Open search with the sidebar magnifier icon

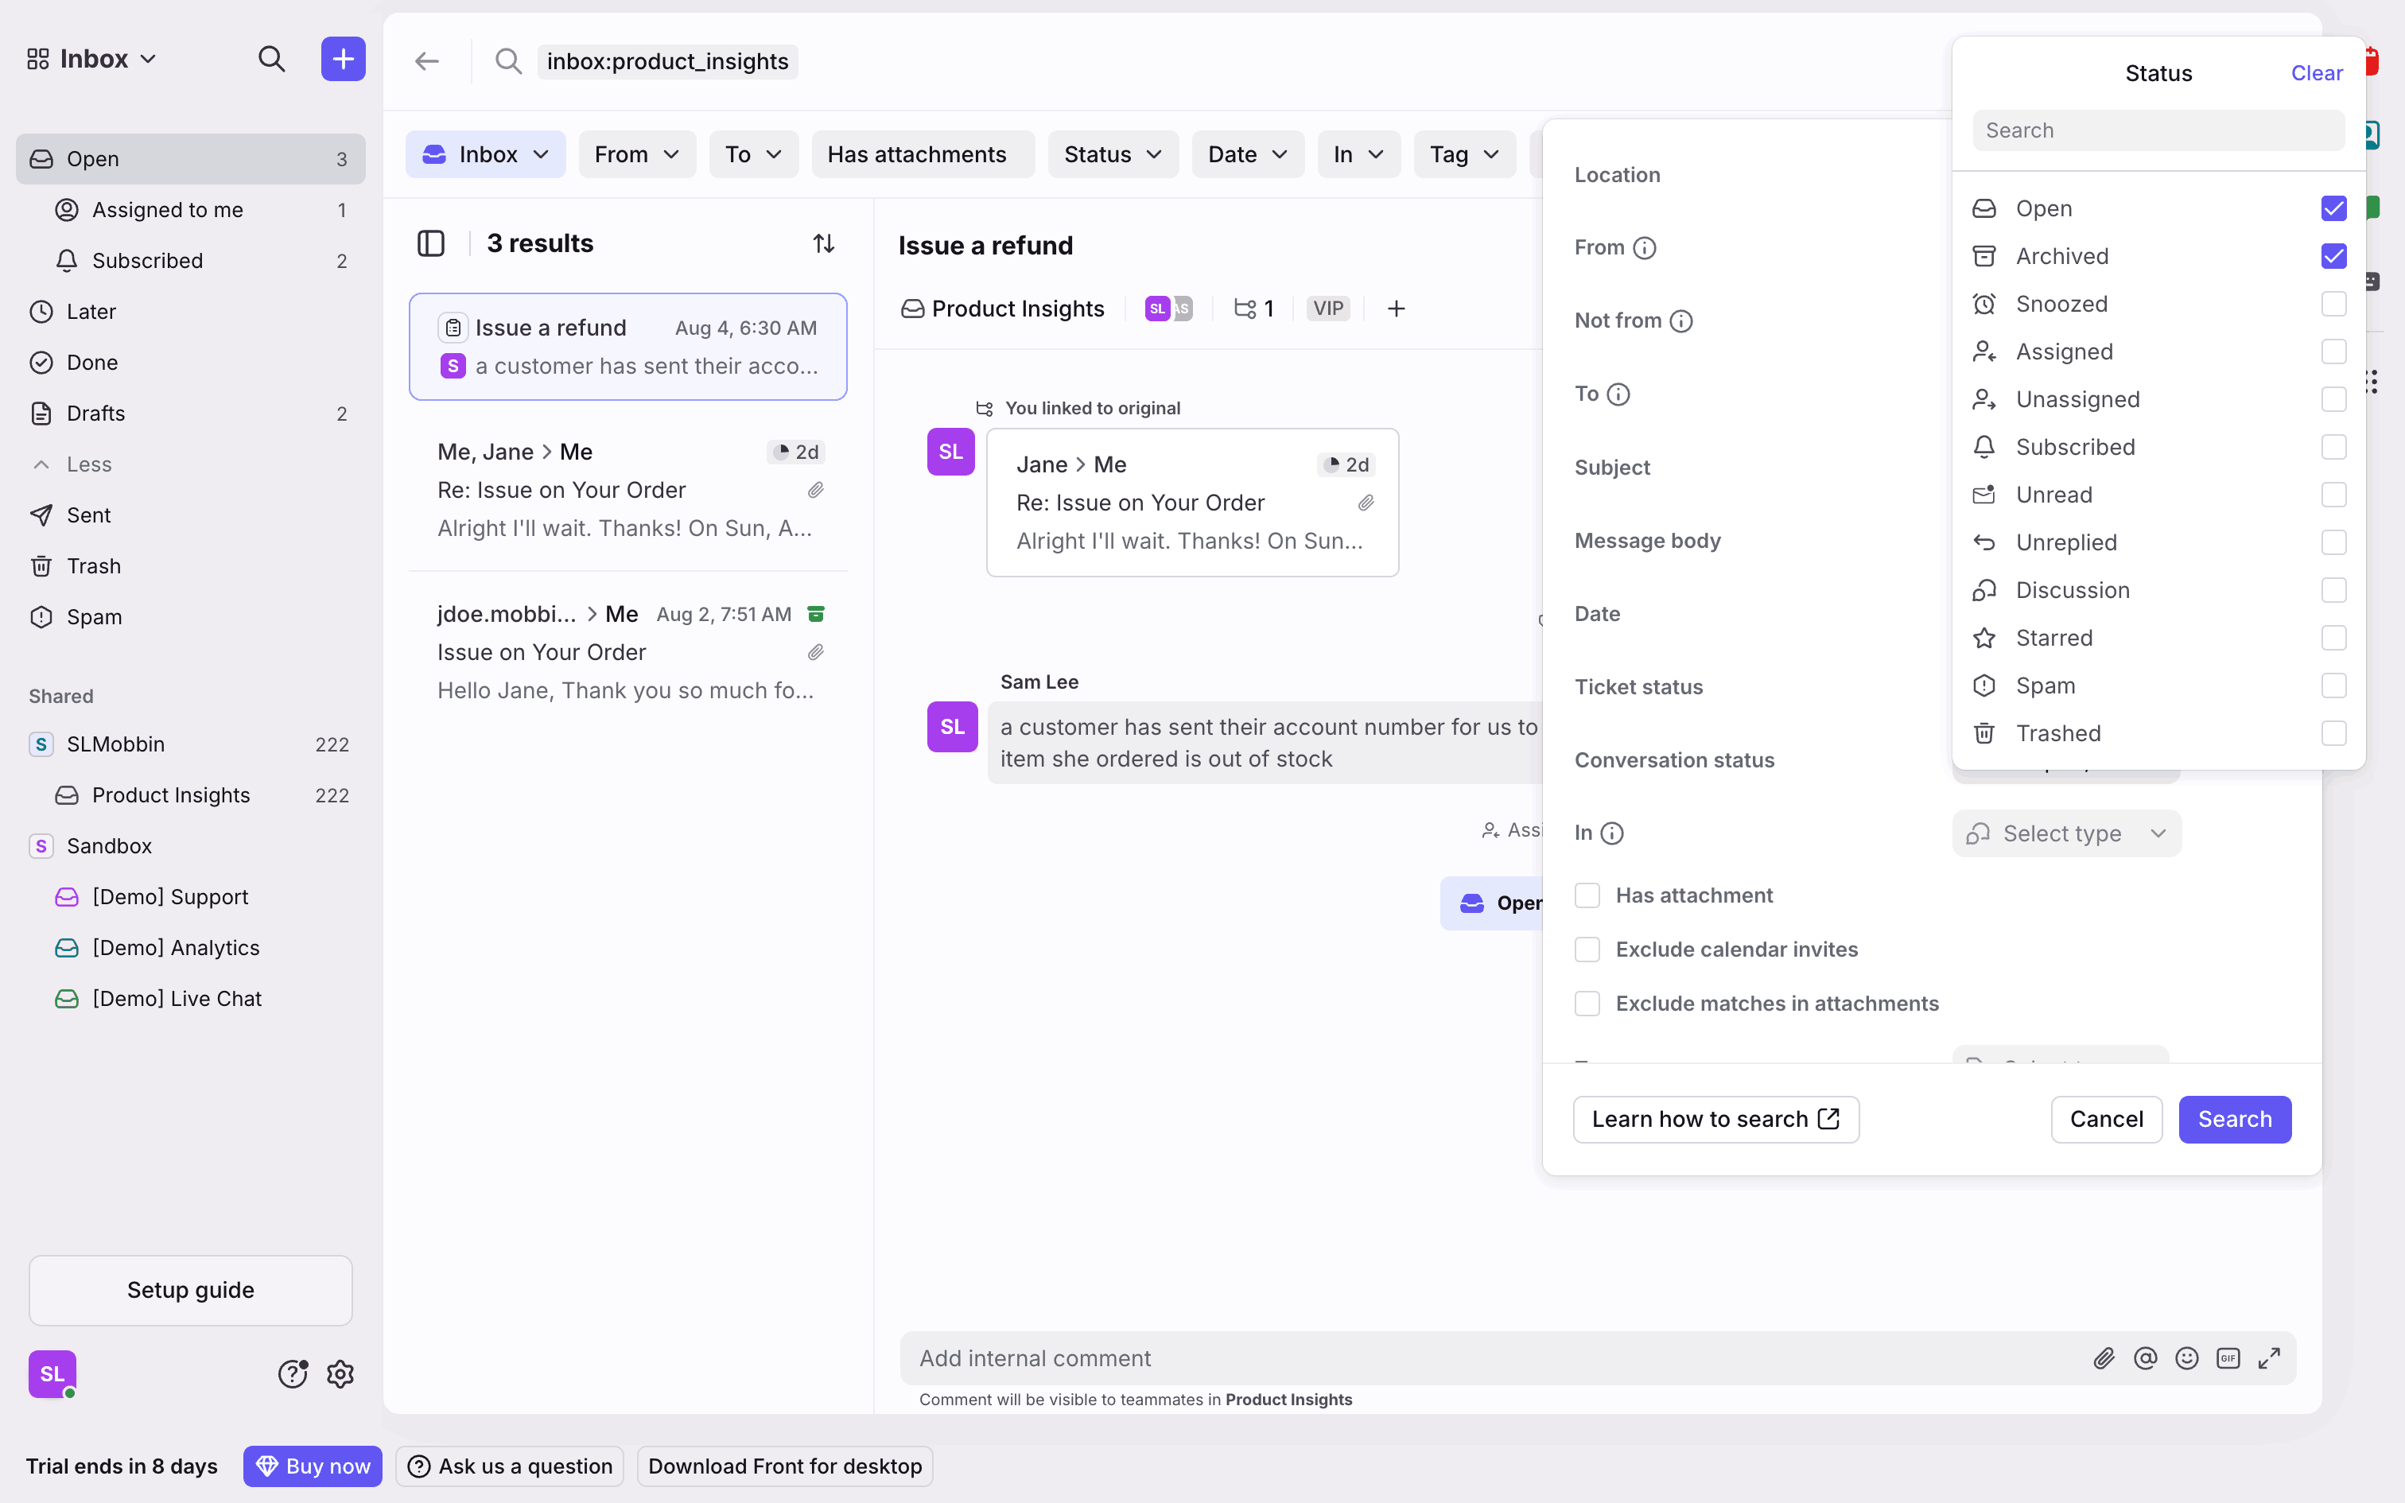pos(271,60)
